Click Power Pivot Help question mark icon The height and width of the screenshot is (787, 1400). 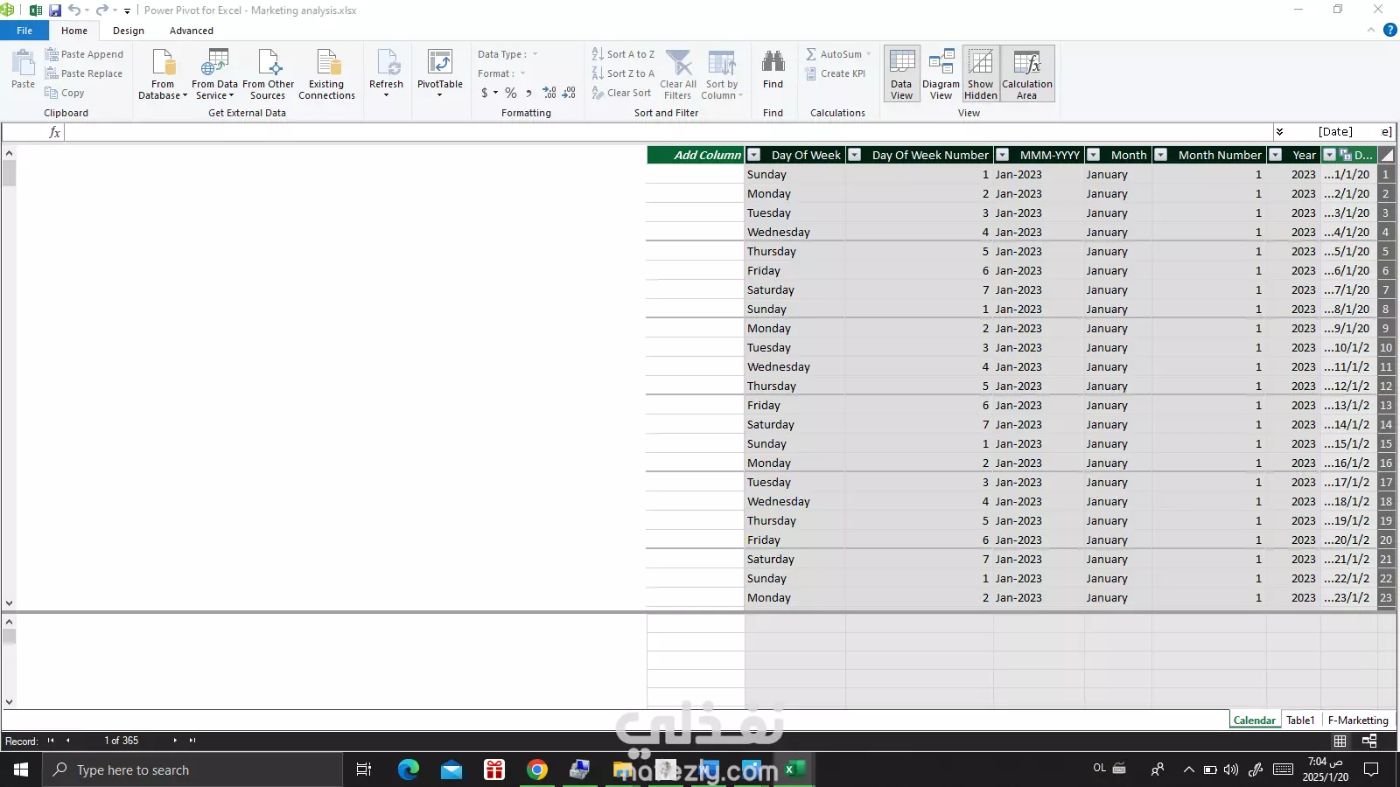click(x=1389, y=30)
